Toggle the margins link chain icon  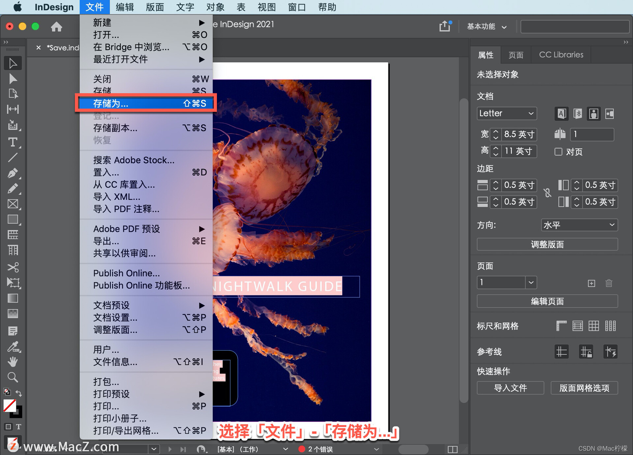tap(547, 193)
